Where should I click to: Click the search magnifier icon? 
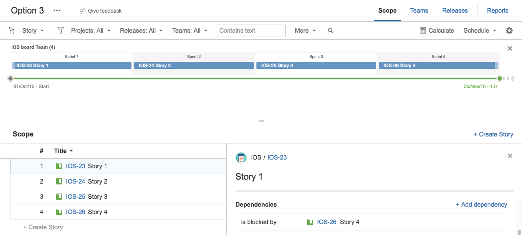click(330, 31)
